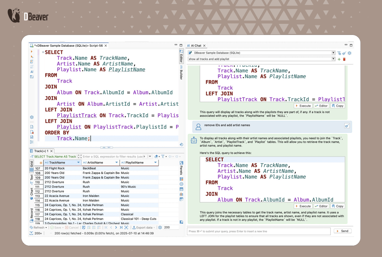Collapse the SELECT statement fold marker
This screenshot has height=257, width=382.
click(x=43, y=52)
